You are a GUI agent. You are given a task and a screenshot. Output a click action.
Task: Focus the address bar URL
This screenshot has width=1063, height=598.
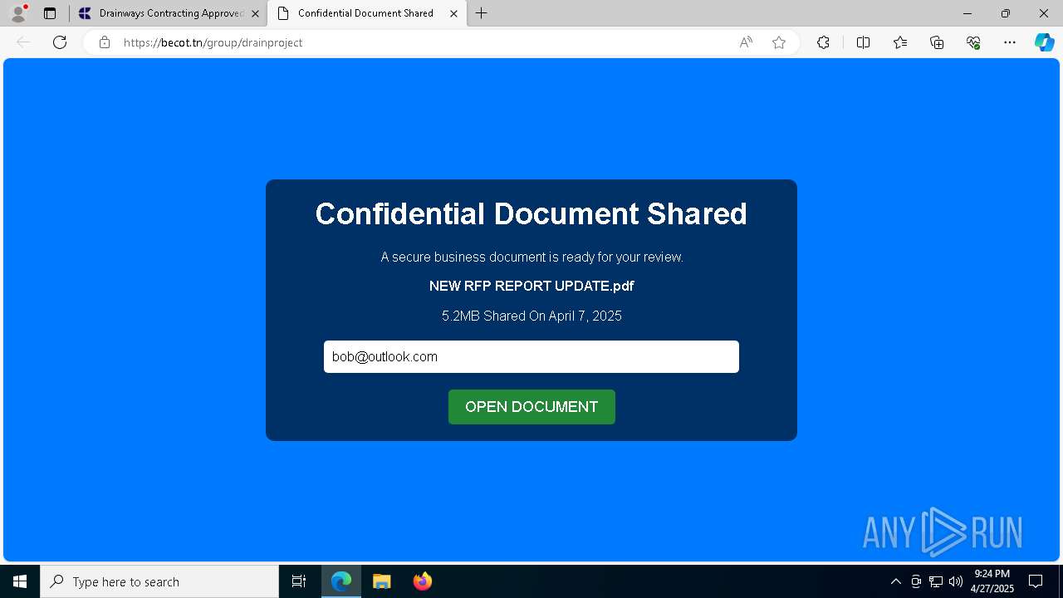213,42
